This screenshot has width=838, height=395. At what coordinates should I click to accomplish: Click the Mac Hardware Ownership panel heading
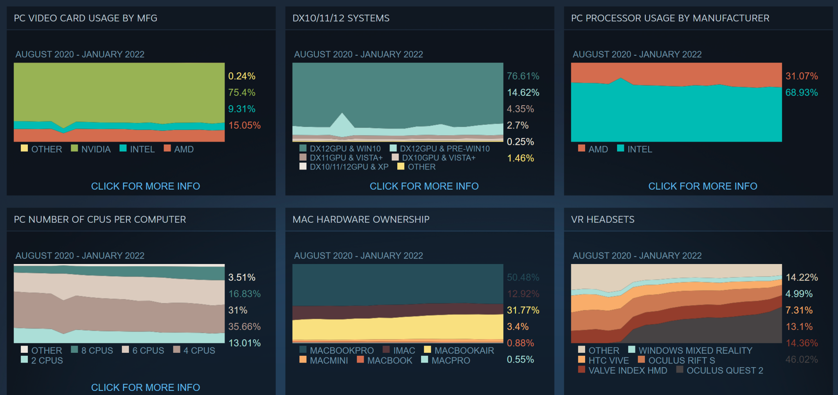(x=361, y=219)
